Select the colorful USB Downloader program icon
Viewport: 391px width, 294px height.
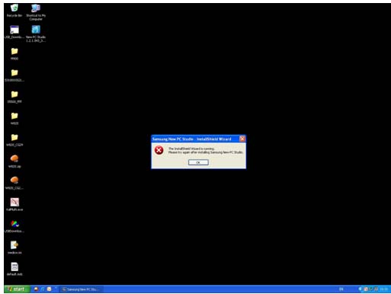click(14, 226)
